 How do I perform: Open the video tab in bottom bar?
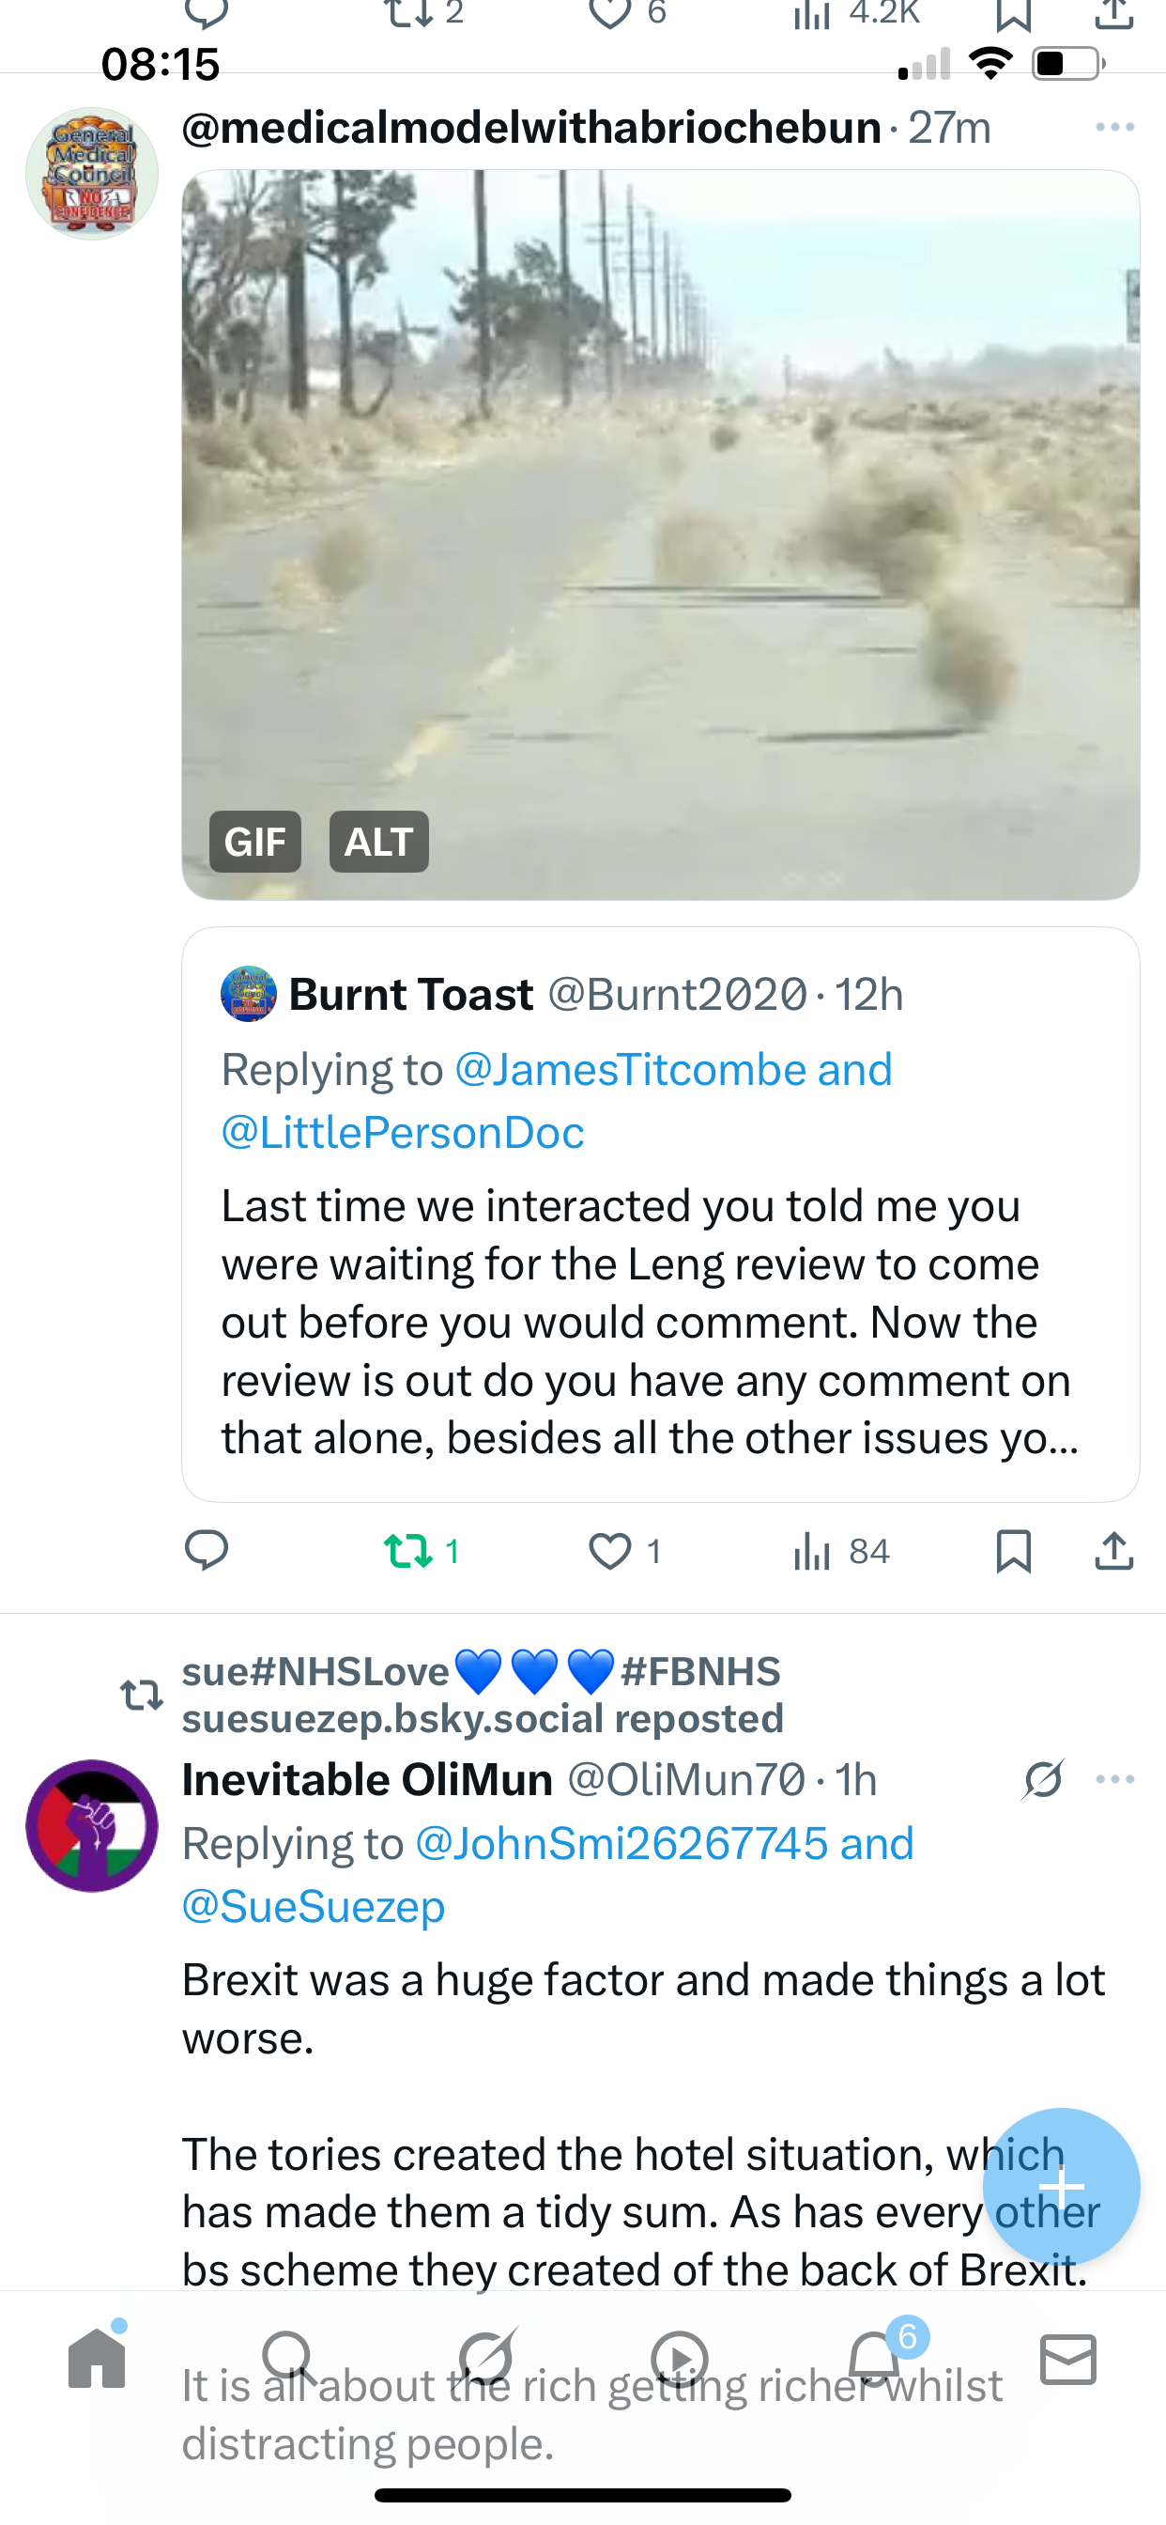[679, 2359]
